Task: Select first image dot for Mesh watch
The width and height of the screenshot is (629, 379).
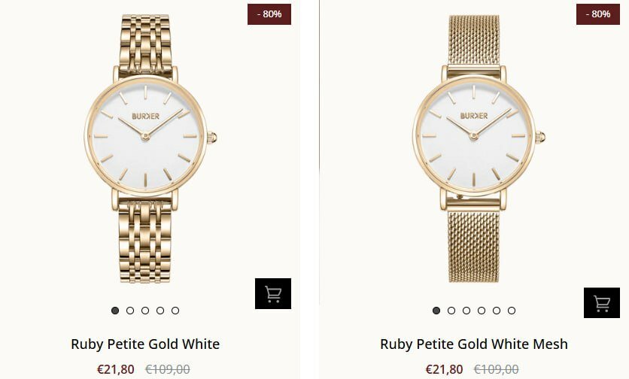Action: (x=436, y=311)
